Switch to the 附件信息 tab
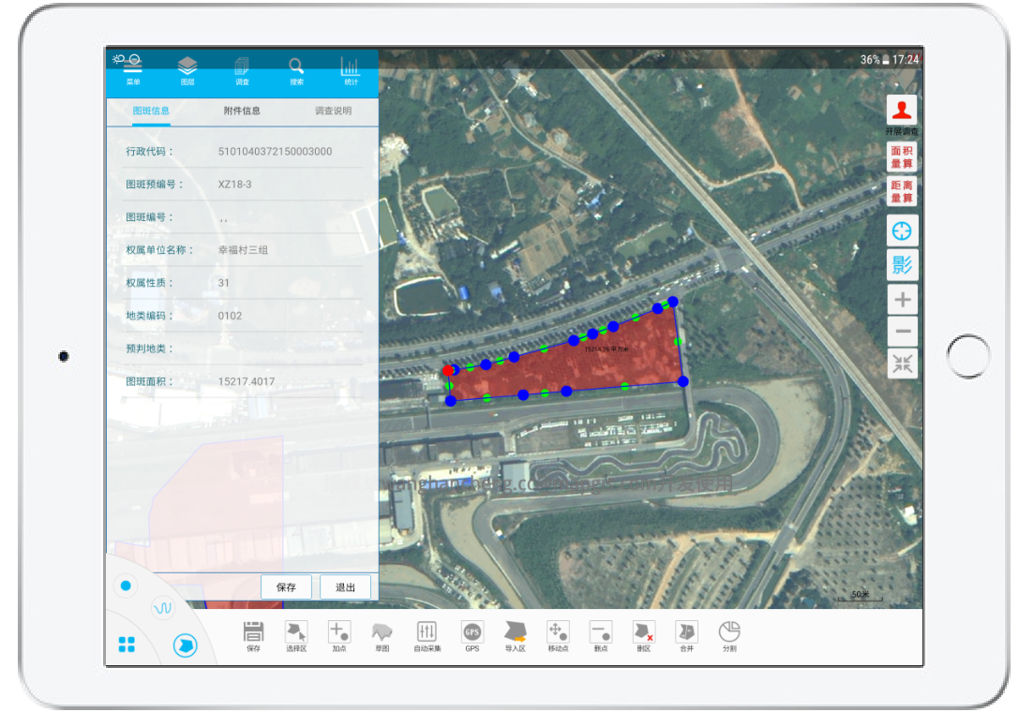1019x727 pixels. (x=242, y=111)
